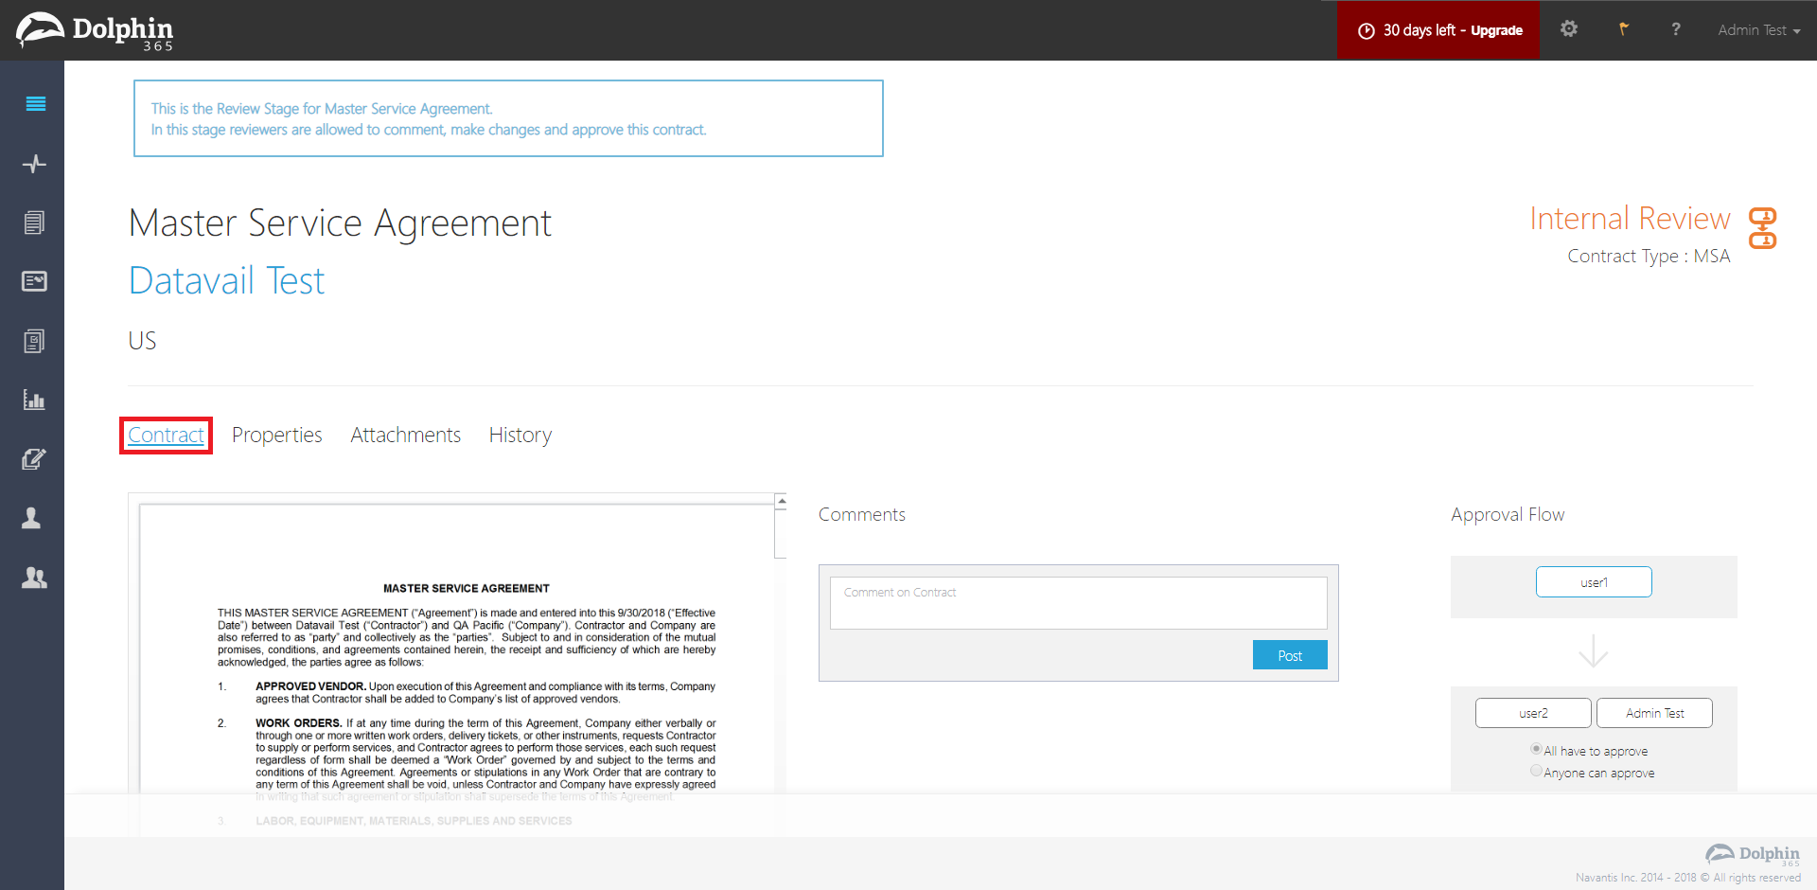Screen dimensions: 1817x890
Task: Click the US country label
Action: (142, 341)
